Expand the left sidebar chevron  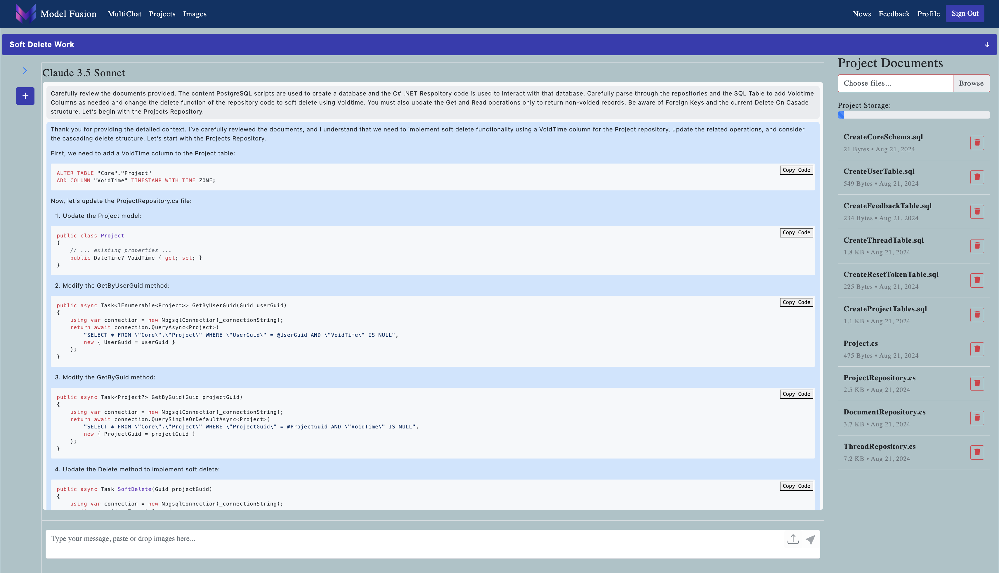[x=25, y=70]
